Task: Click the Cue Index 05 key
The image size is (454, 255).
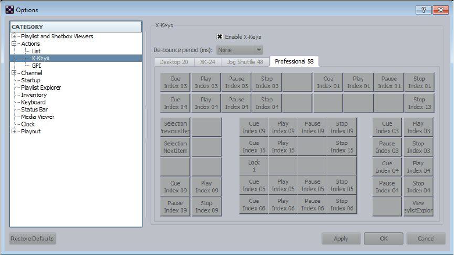Action: pos(254,185)
